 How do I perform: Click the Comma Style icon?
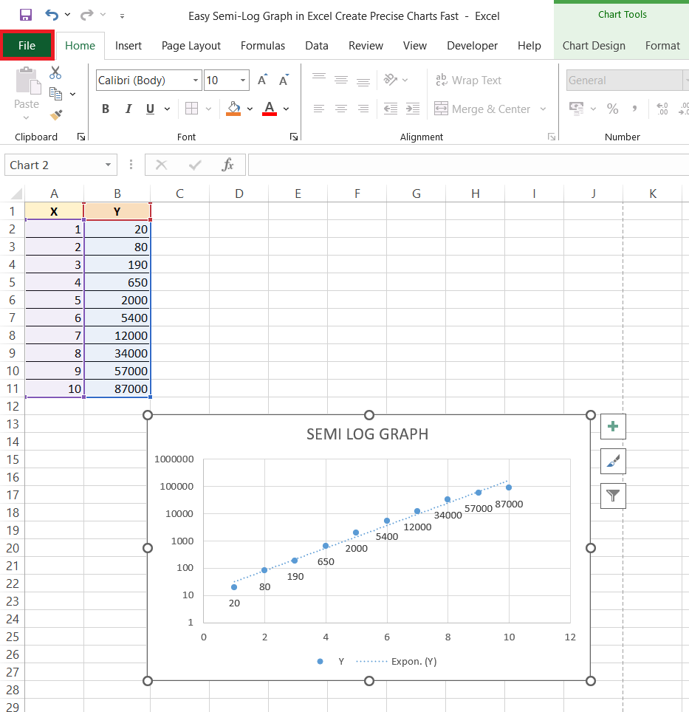[634, 109]
